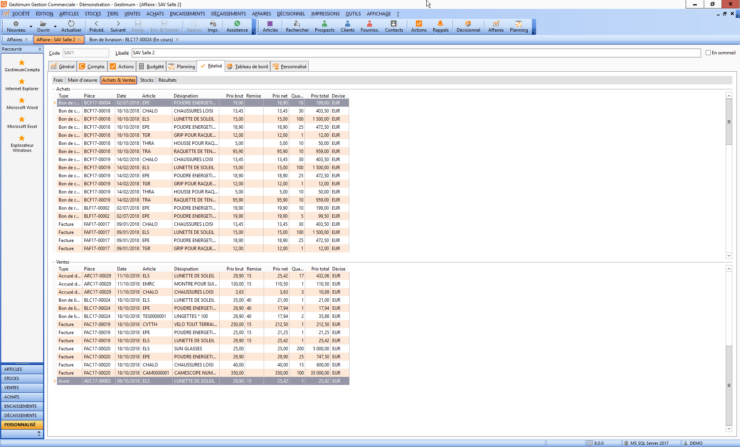Open STOCKS sidebar section
This screenshot has width=740, height=447.
click(22, 378)
